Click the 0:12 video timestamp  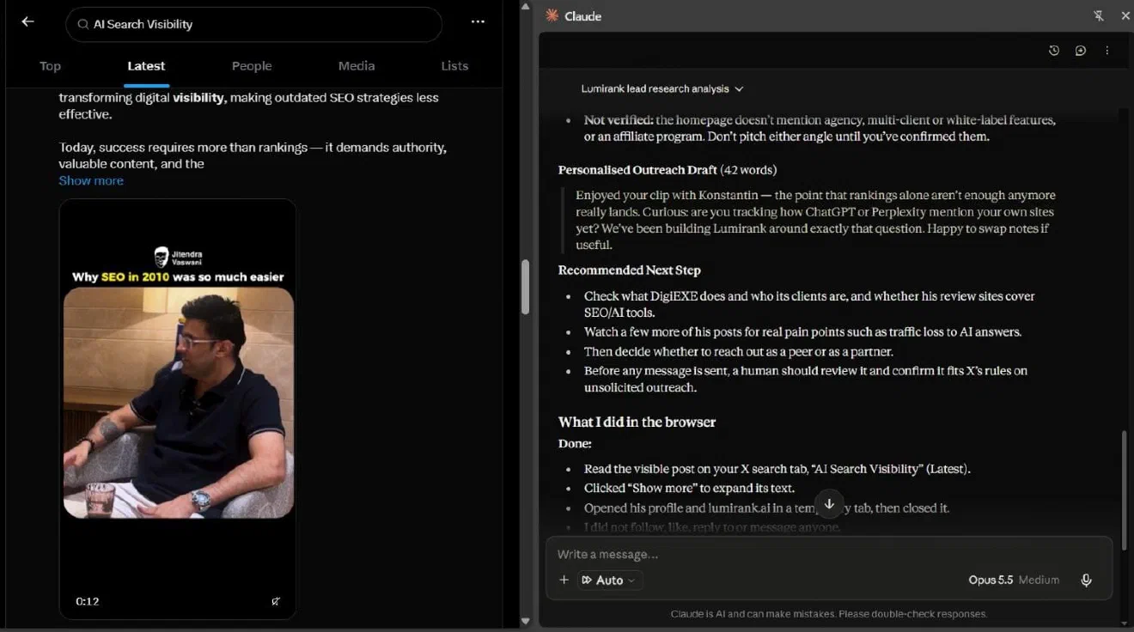point(88,602)
